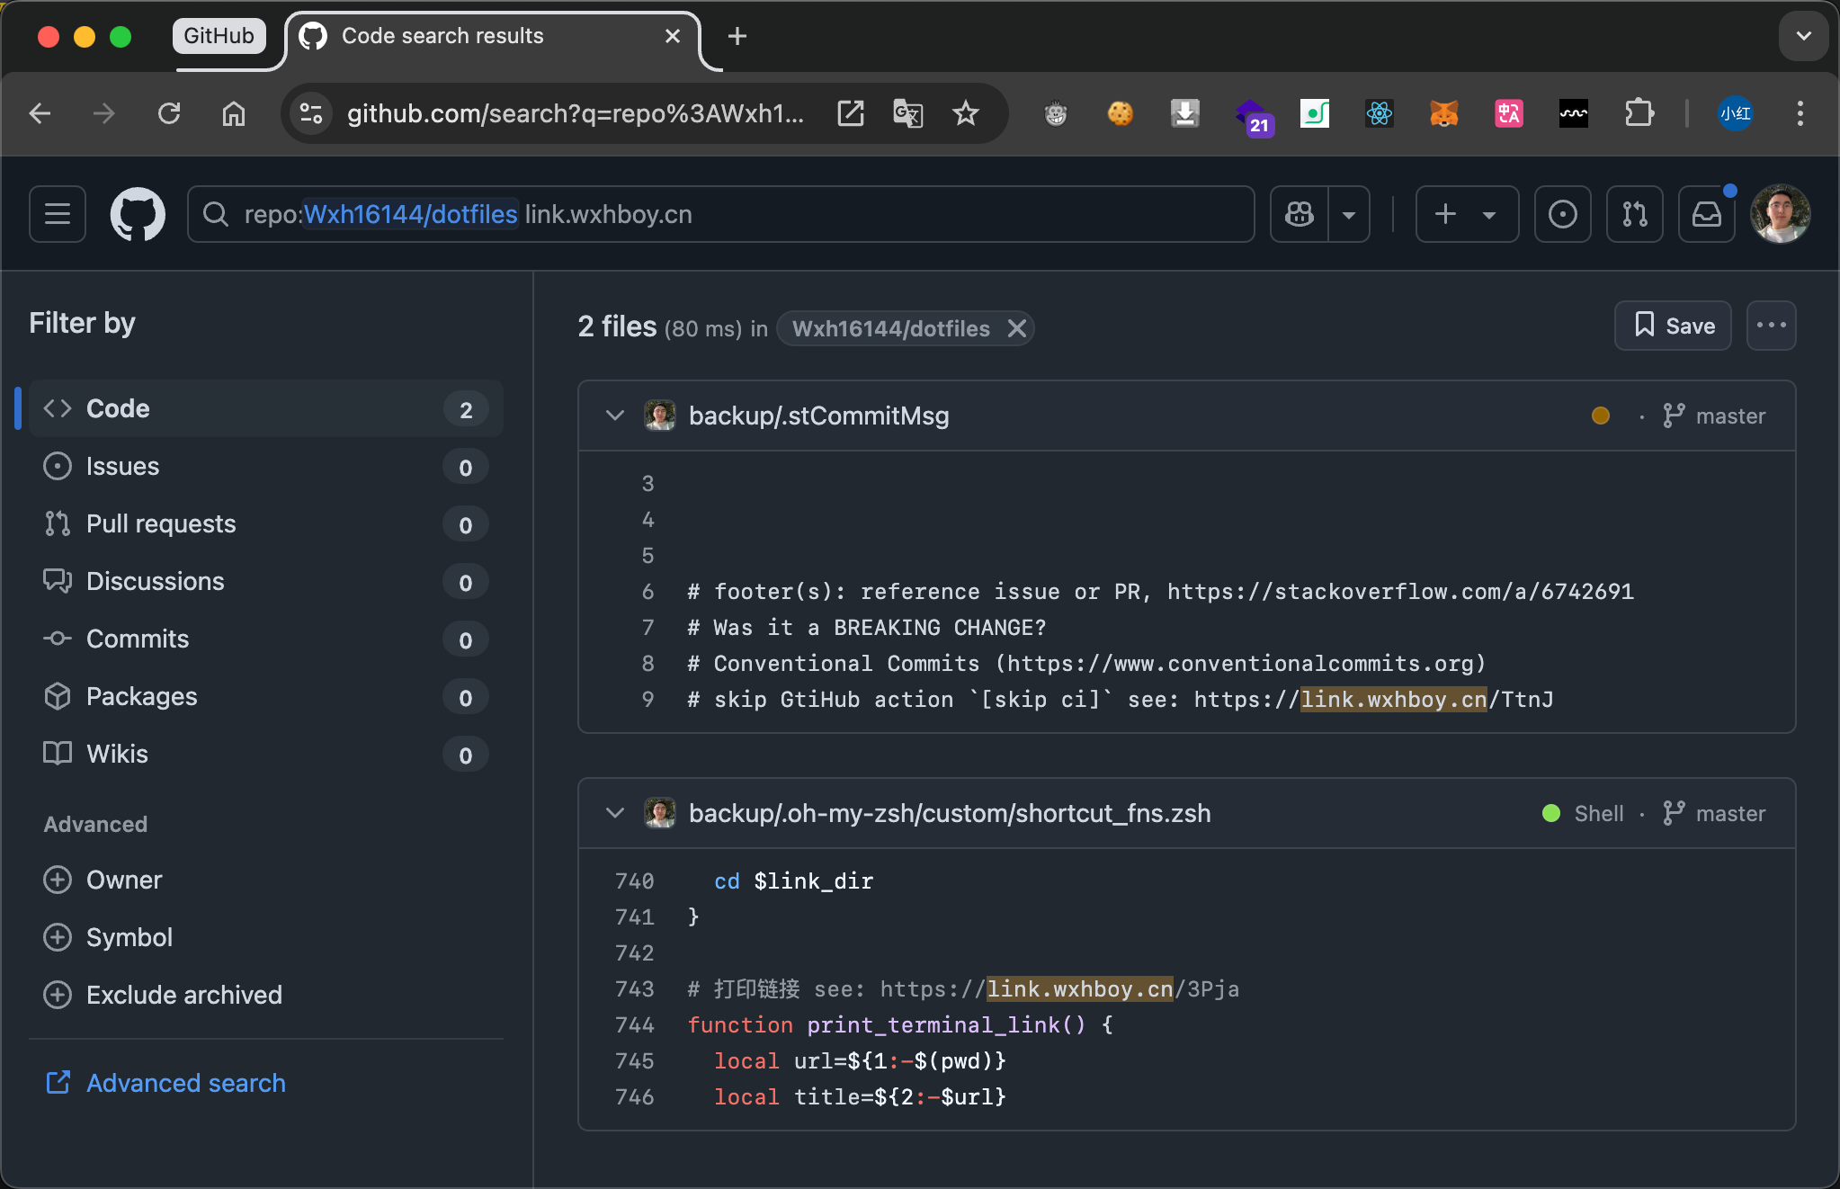Click the create new repository plus icon
This screenshot has width=1840, height=1189.
[1447, 214]
